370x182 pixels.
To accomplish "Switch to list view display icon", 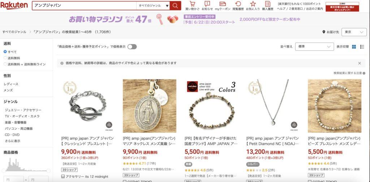I will coord(362,47).
